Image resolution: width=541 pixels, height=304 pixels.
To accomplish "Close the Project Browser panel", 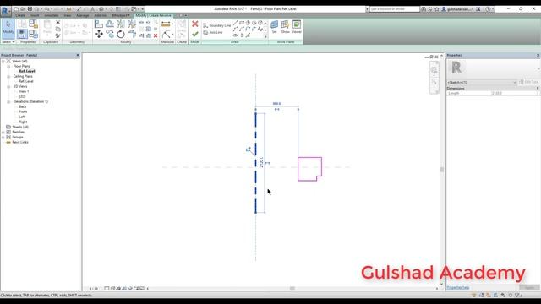I will 78,55.
